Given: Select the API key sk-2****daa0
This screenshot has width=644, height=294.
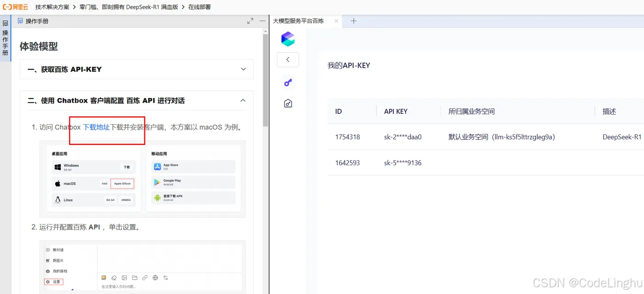Looking at the screenshot, I should coord(403,137).
